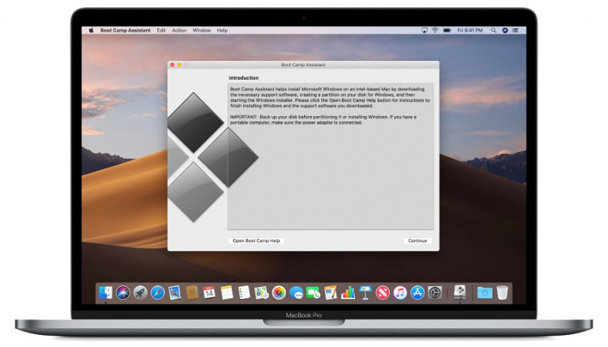This screenshot has width=608, height=347.
Task: Open Calendar in the dock
Action: 209,292
